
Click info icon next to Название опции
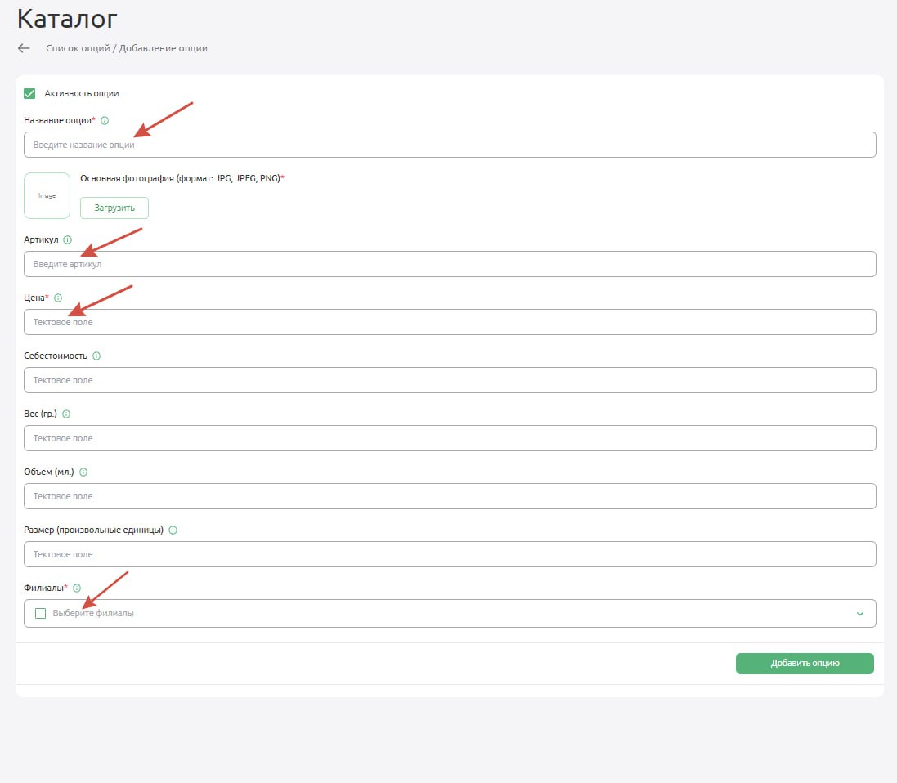(x=105, y=120)
